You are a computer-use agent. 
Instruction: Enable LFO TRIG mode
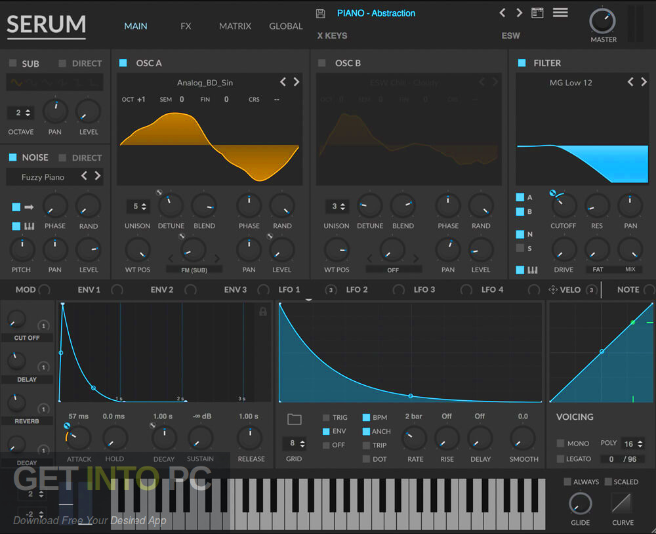pyautogui.click(x=326, y=417)
